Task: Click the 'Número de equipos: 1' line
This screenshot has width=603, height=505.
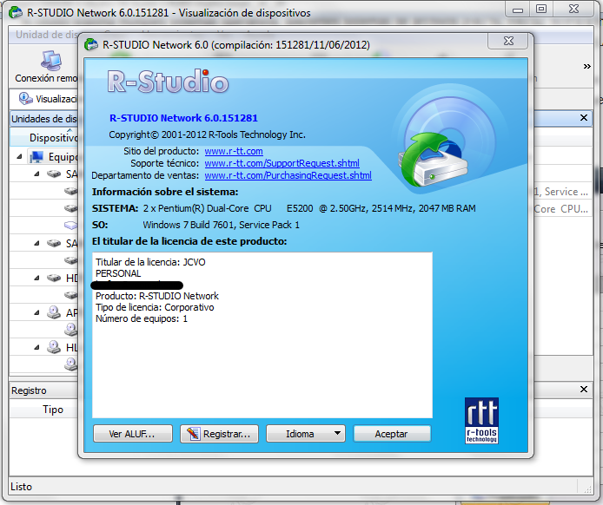Action: coord(142,318)
